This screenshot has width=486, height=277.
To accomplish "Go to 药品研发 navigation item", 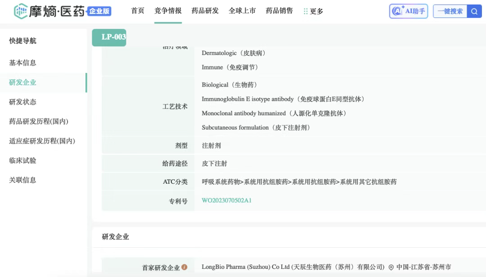I will 205,11.
